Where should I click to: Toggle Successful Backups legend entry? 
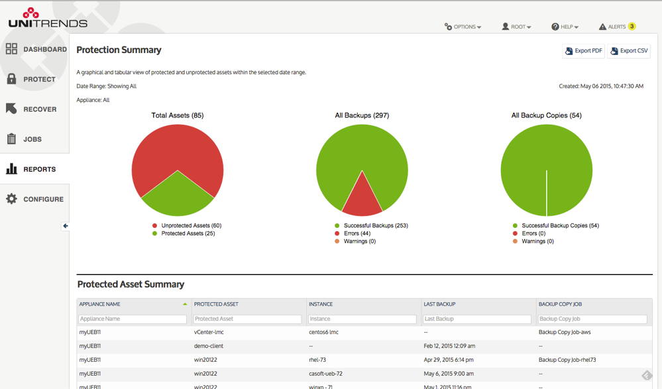(372, 225)
